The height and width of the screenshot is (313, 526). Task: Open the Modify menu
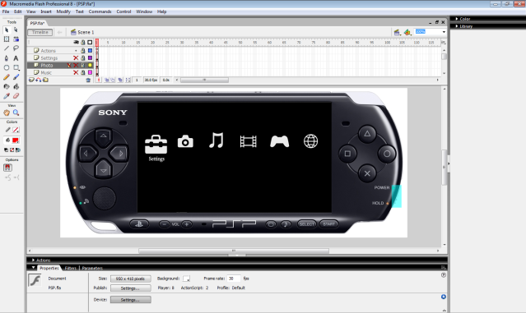[x=63, y=12]
